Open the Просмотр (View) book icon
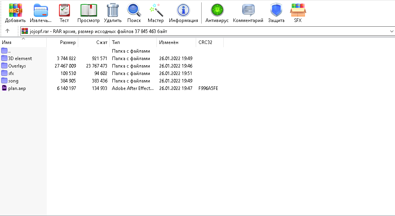395x216 pixels. (x=88, y=10)
